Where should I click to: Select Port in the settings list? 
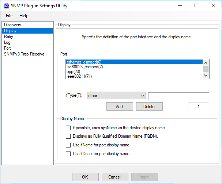pos(8,48)
